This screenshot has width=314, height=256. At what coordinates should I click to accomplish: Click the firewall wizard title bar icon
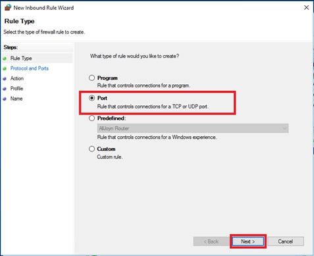[x=8, y=8]
